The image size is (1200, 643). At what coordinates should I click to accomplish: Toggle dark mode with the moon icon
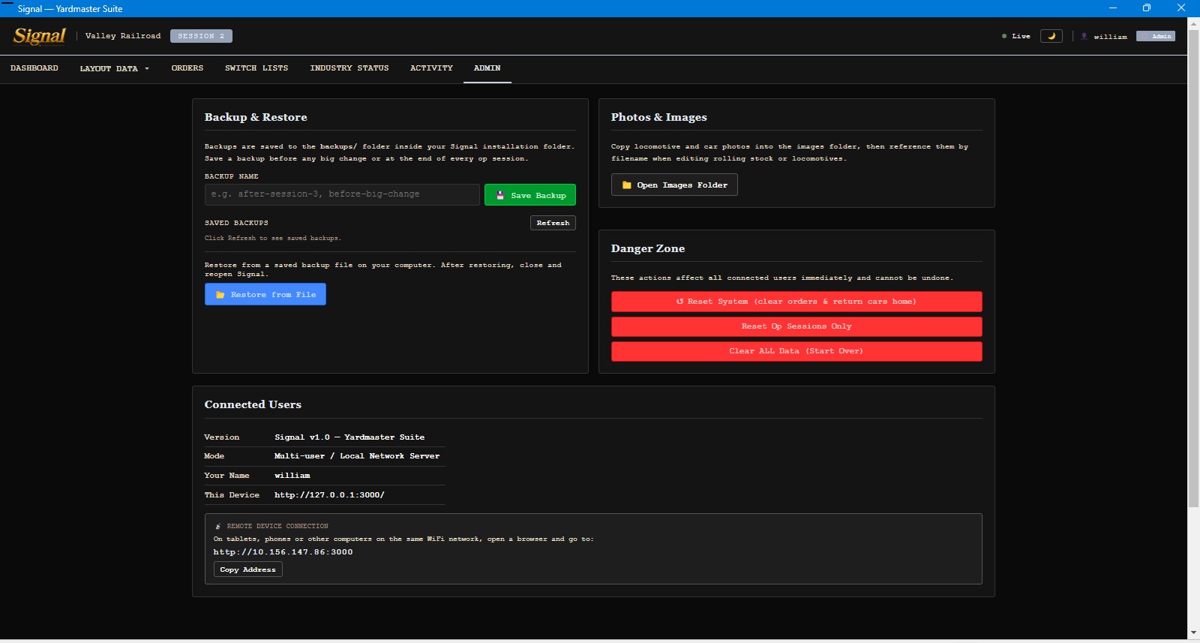1051,36
